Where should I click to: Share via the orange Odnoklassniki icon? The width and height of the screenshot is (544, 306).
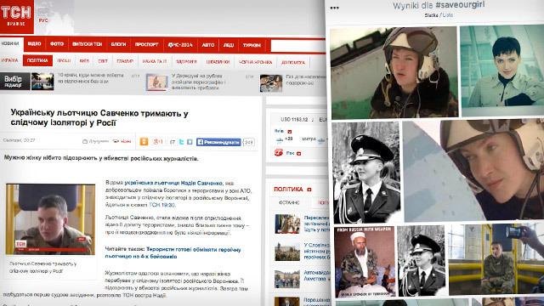click(x=144, y=142)
